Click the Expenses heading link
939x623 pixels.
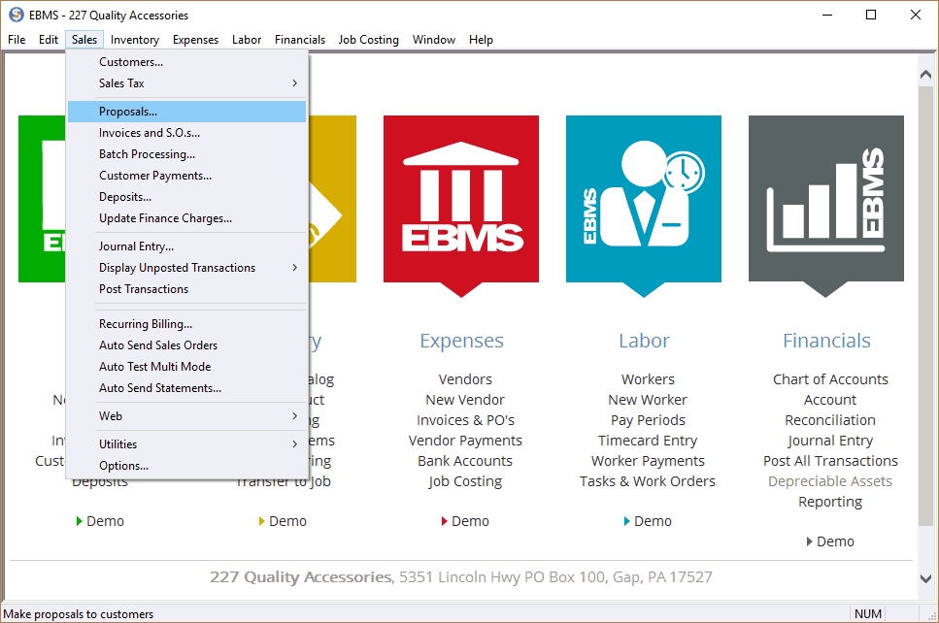tap(461, 341)
